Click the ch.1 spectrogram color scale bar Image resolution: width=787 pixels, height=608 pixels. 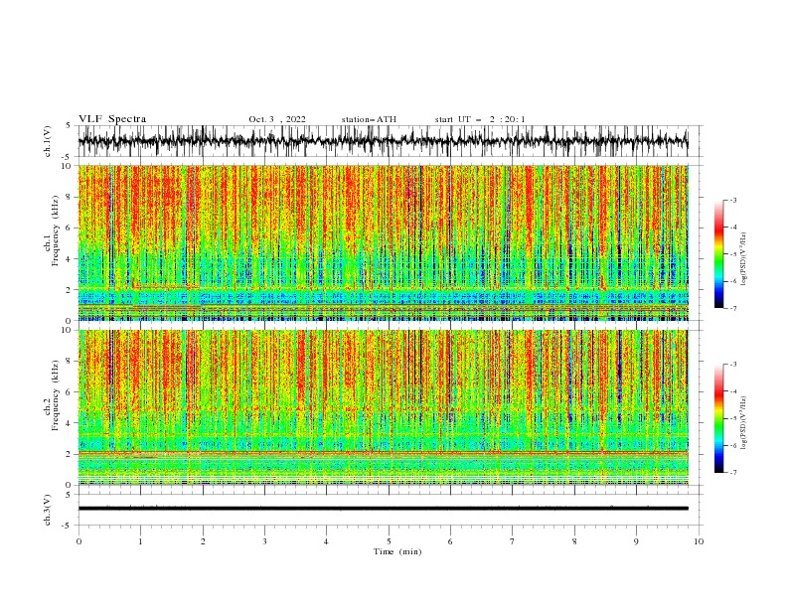coord(719,254)
